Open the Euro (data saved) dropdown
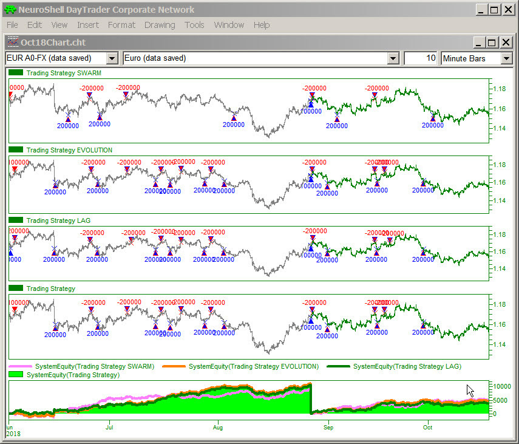This screenshot has width=519, height=444. point(393,58)
